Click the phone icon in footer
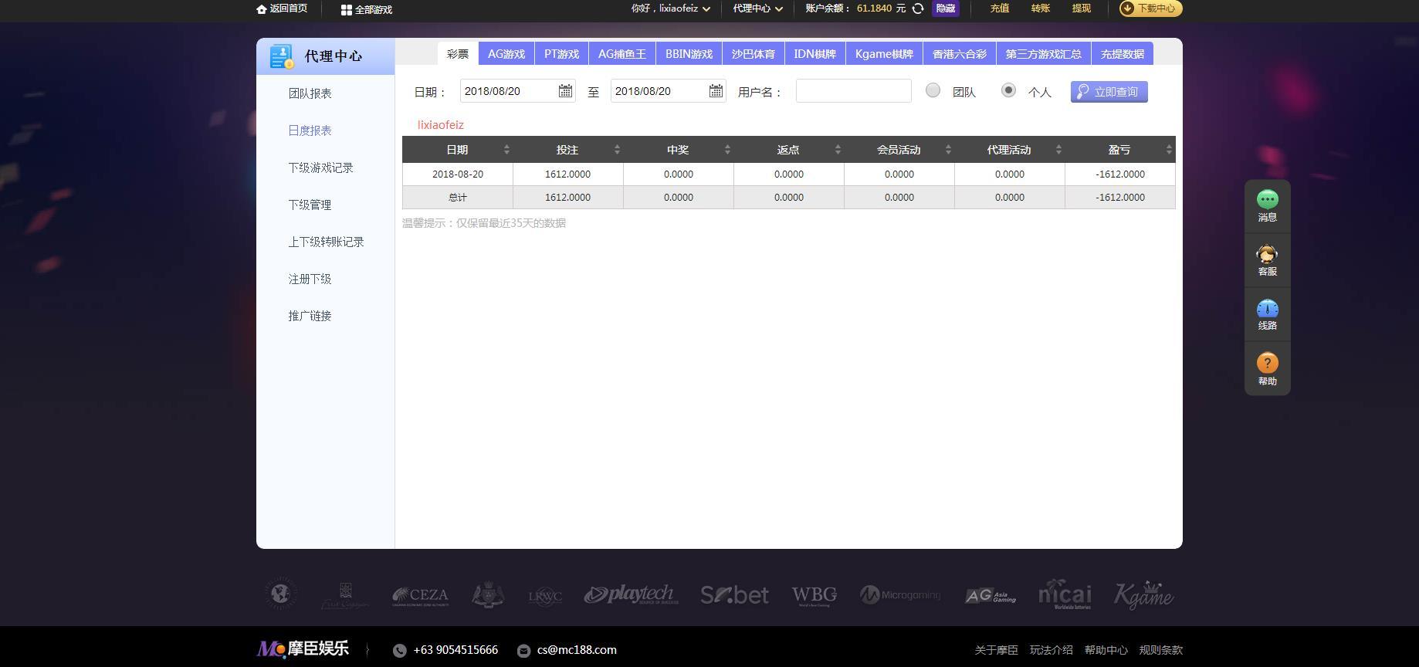Viewport: 1419px width, 667px height. pyautogui.click(x=399, y=651)
